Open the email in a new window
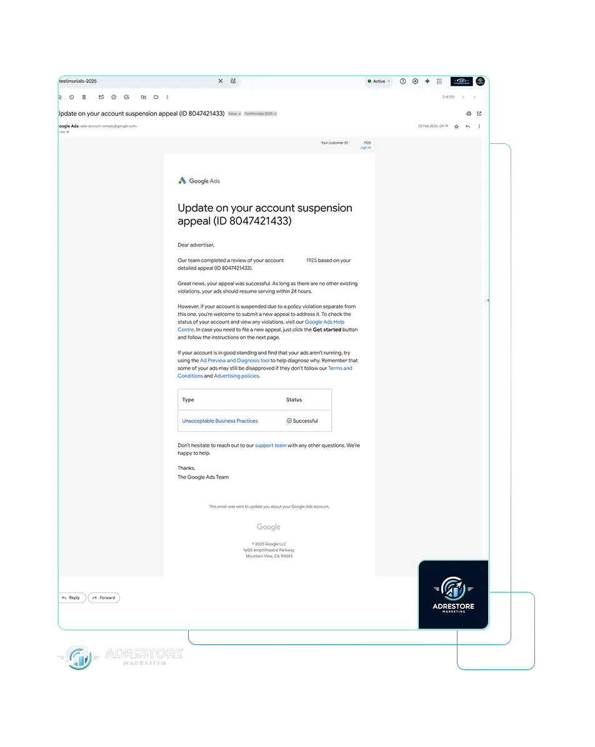The width and height of the screenshot is (595, 747). (x=479, y=114)
